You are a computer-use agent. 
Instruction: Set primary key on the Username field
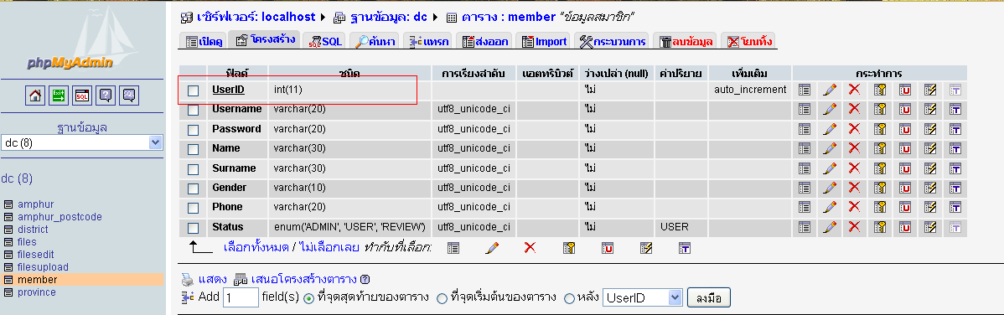pyautogui.click(x=880, y=110)
